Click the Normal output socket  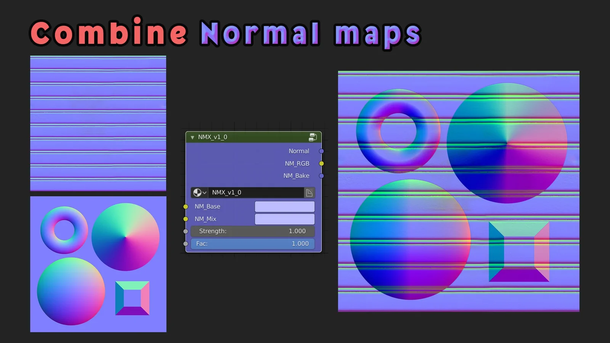coord(321,151)
